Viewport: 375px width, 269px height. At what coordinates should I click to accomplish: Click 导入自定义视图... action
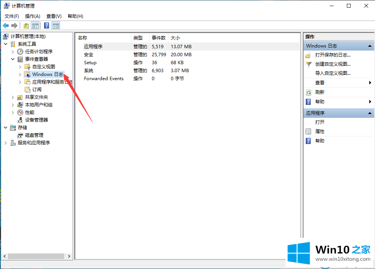pyautogui.click(x=333, y=73)
